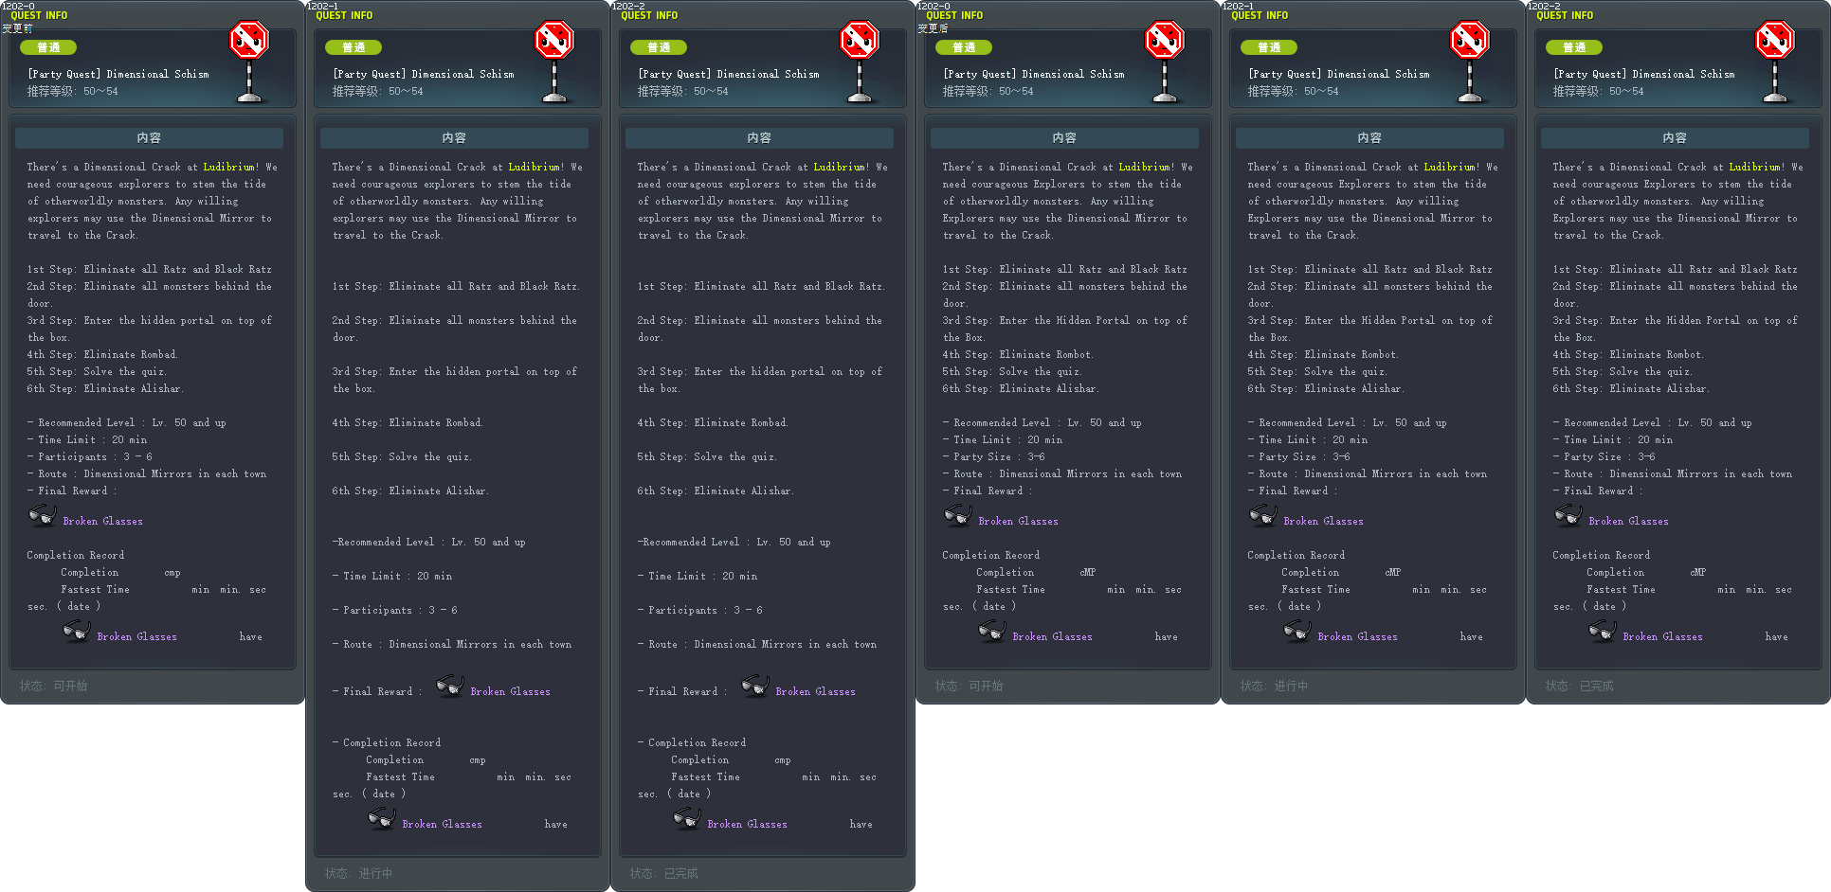The width and height of the screenshot is (1831, 892).
Task: Click the green 普通 badge in the first panel
Action: [48, 47]
